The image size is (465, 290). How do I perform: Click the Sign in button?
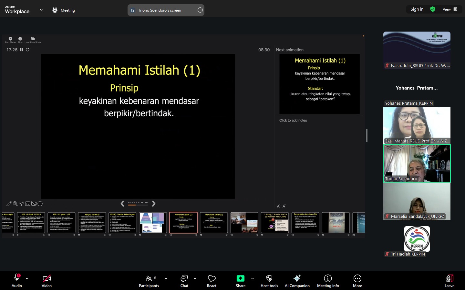(417, 9)
